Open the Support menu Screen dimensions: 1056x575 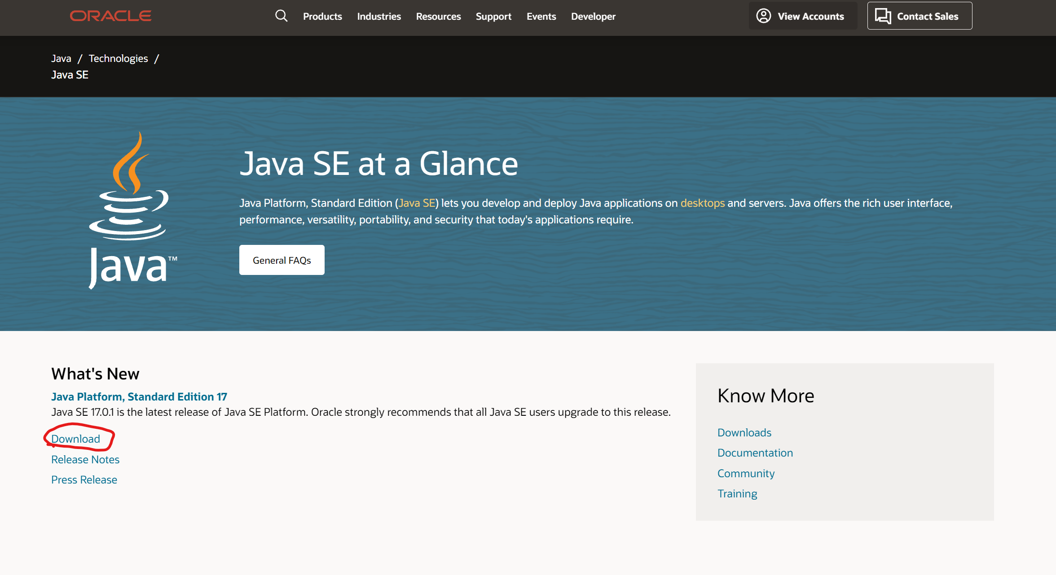tap(493, 17)
